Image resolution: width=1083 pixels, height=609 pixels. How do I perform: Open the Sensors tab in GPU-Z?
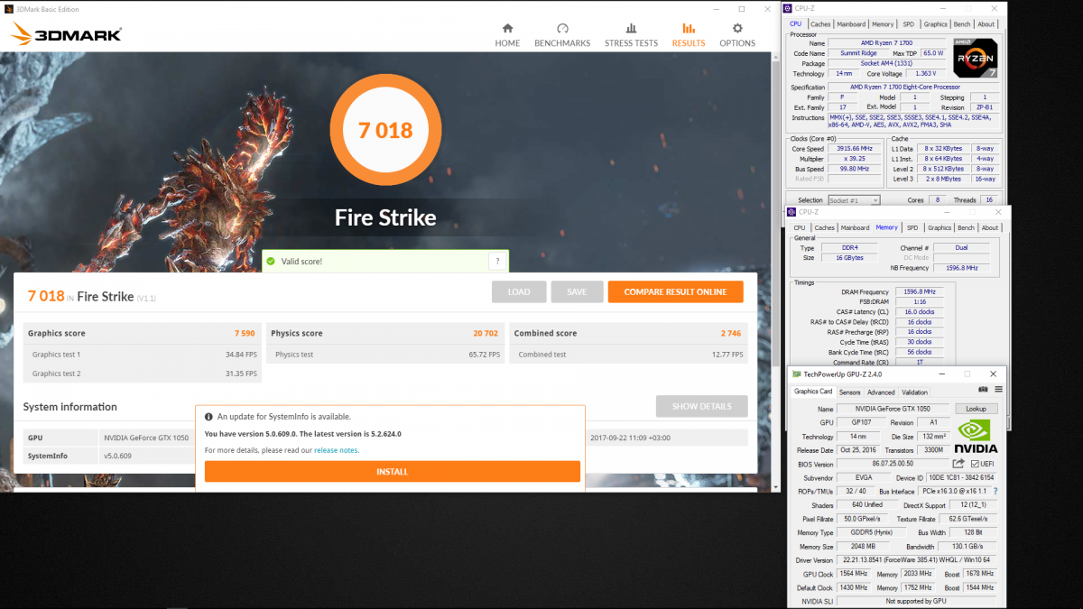(849, 392)
